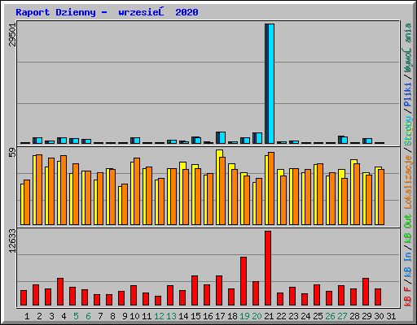The image size is (417, 325).
Task: Click x-axis day label 1
Action: pyautogui.click(x=27, y=316)
